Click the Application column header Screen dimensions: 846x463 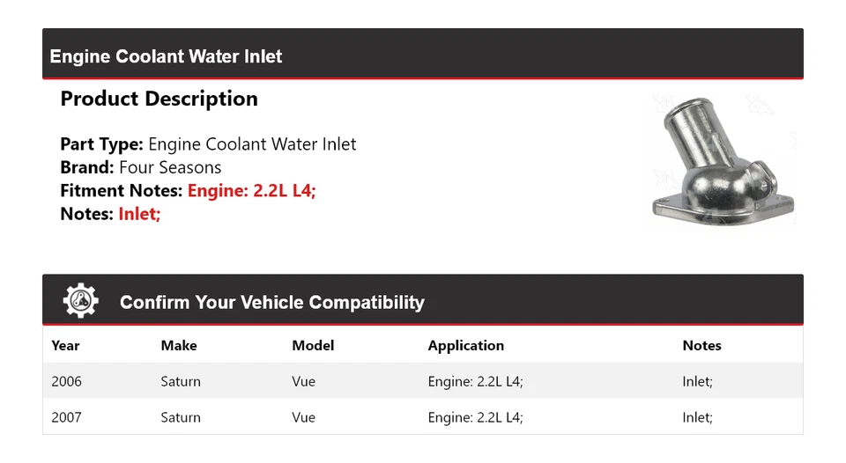pos(465,346)
